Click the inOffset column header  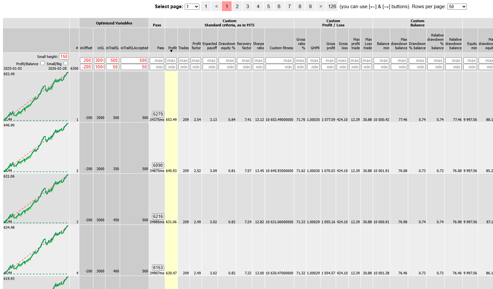coord(86,48)
